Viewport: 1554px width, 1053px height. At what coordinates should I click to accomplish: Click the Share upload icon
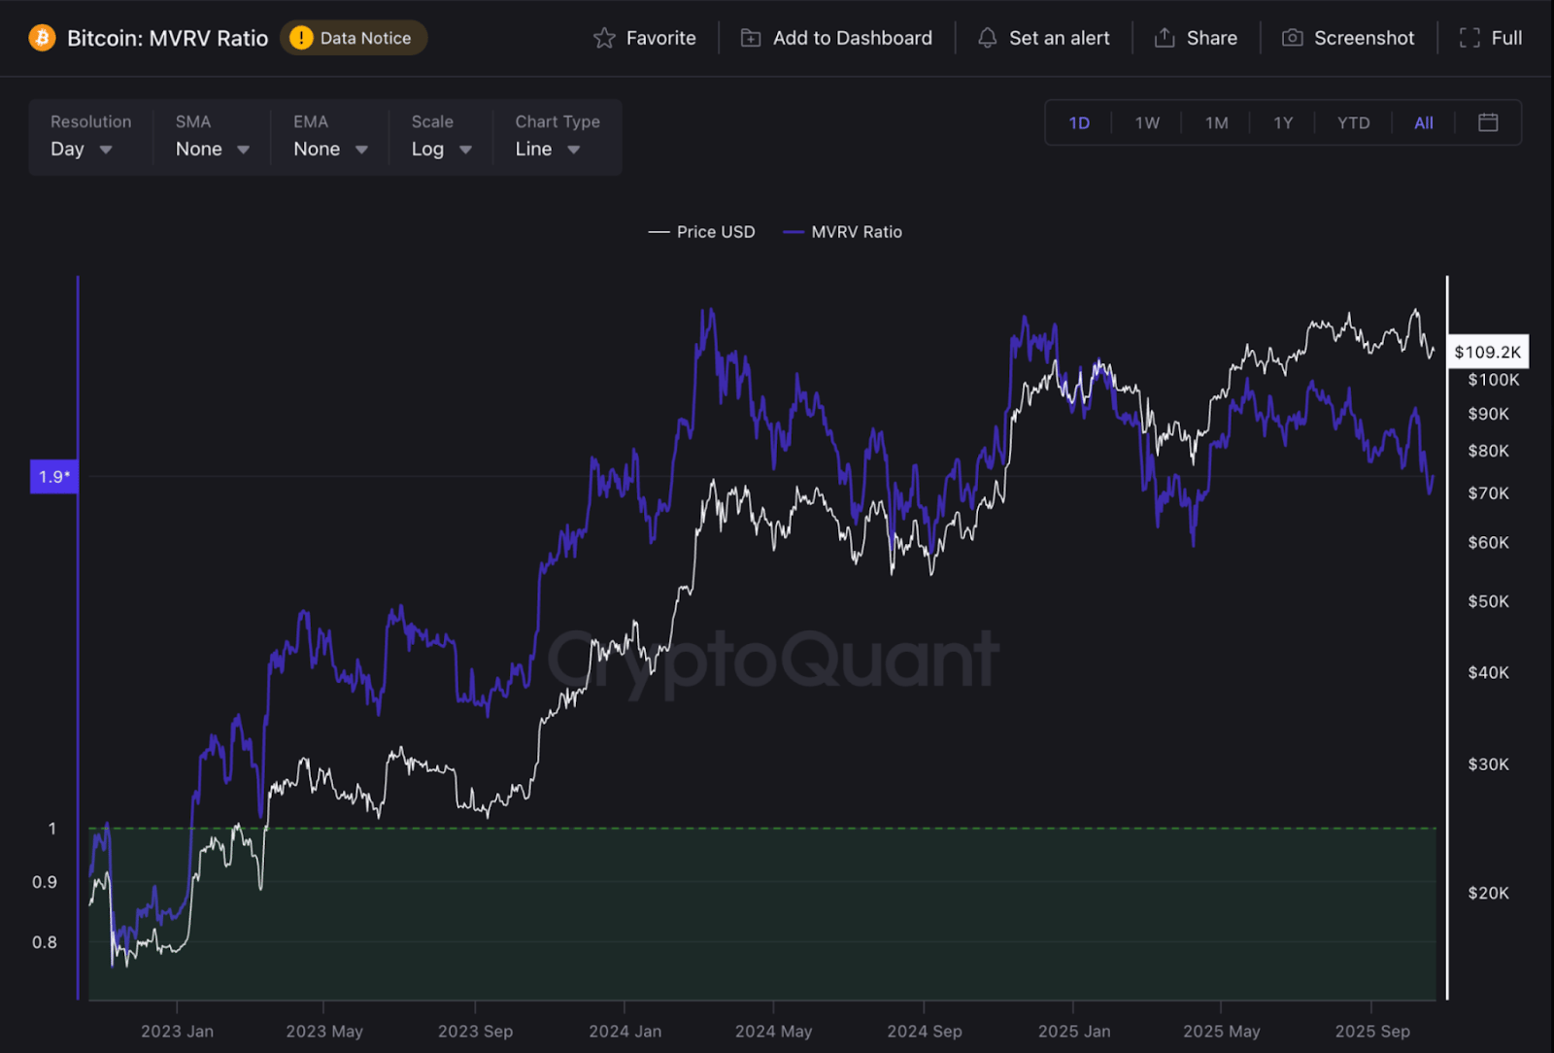(x=1165, y=38)
